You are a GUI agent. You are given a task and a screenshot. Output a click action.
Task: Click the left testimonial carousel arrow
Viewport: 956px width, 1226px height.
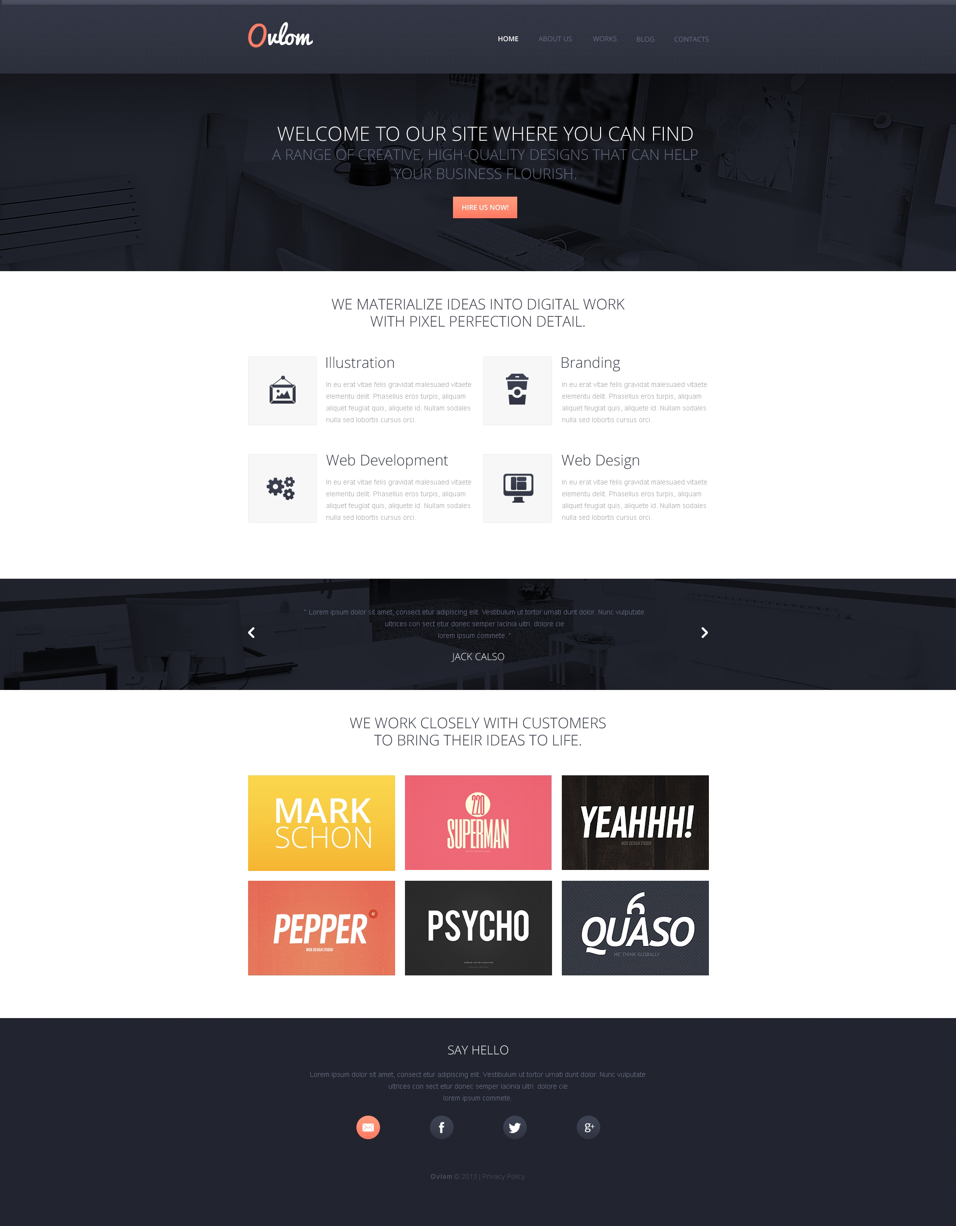point(252,632)
